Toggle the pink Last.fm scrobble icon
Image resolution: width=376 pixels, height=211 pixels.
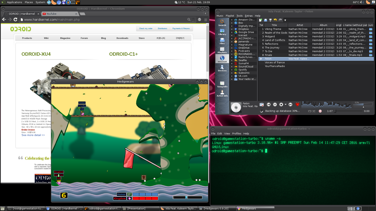pyautogui.click(x=320, y=111)
